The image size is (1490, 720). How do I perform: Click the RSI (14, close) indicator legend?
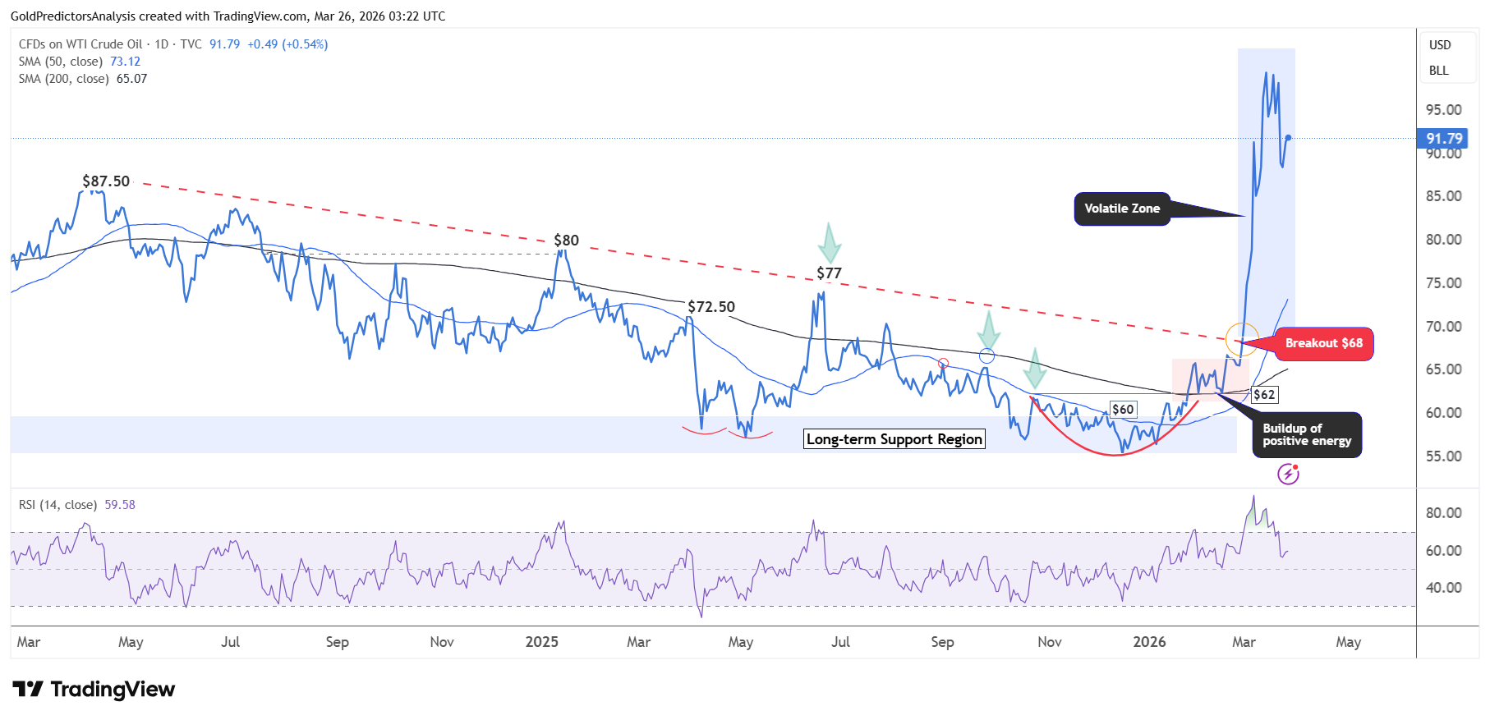pyautogui.click(x=57, y=505)
